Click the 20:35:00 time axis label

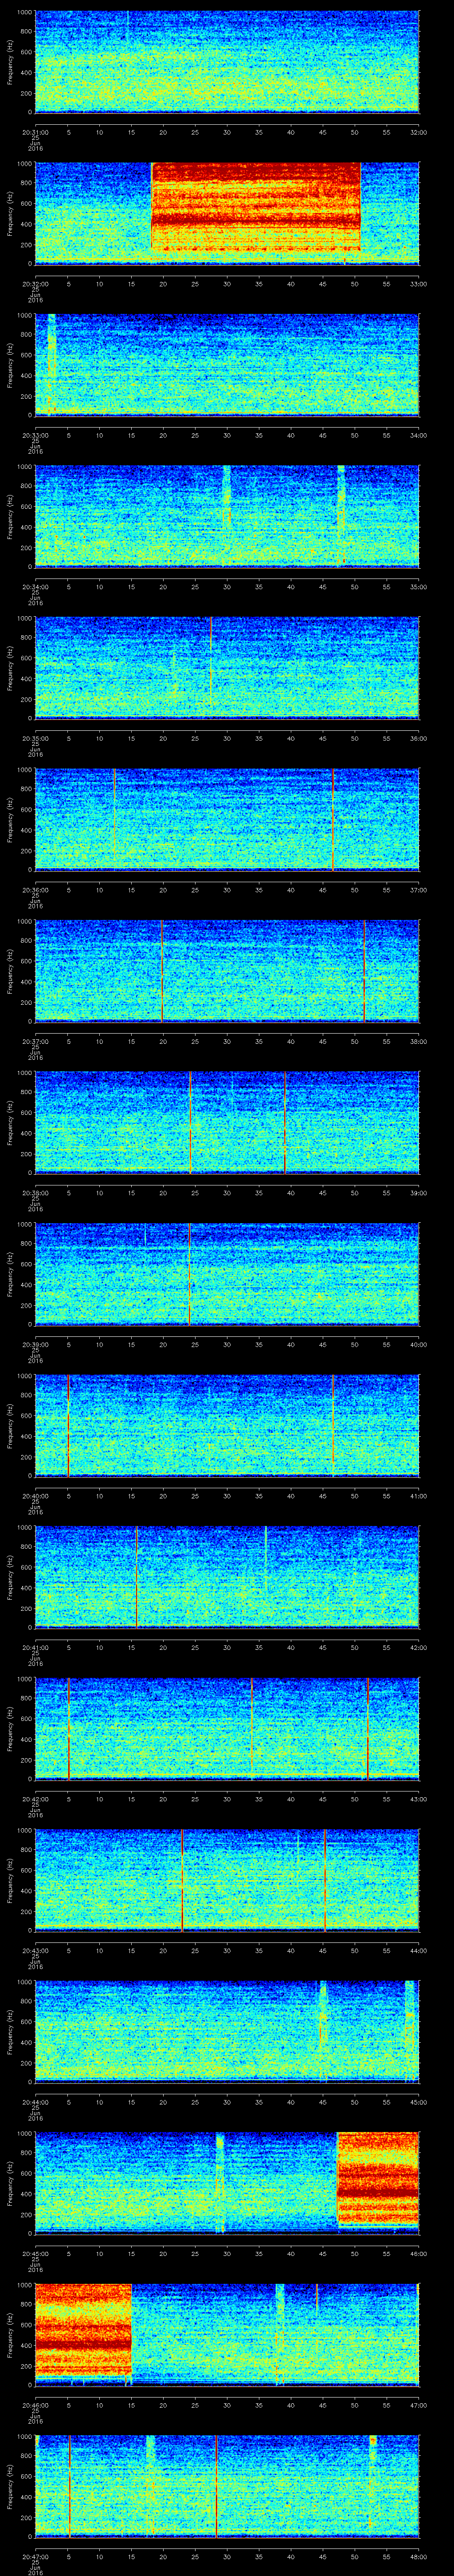coord(36,738)
